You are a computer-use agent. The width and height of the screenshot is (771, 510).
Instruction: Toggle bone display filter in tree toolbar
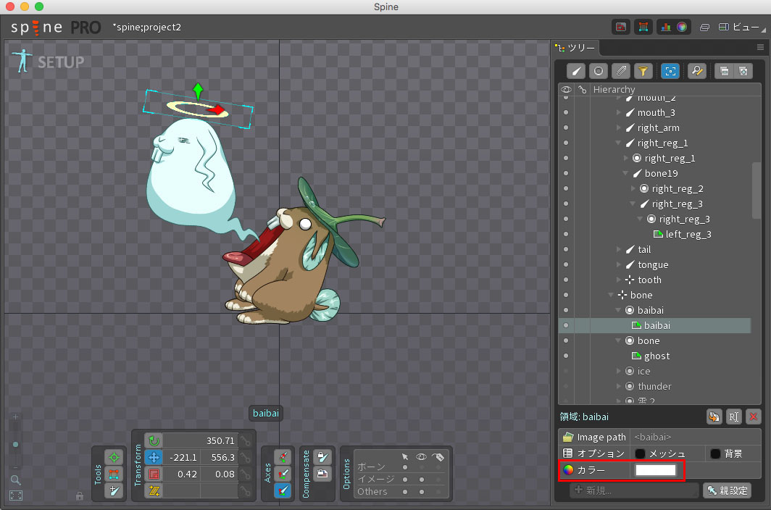576,71
